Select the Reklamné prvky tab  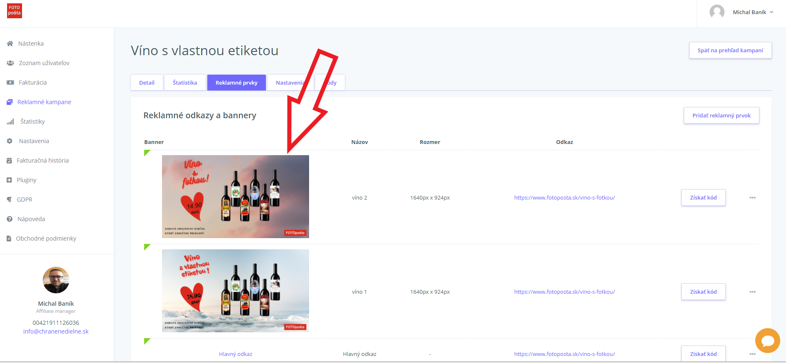(x=236, y=83)
